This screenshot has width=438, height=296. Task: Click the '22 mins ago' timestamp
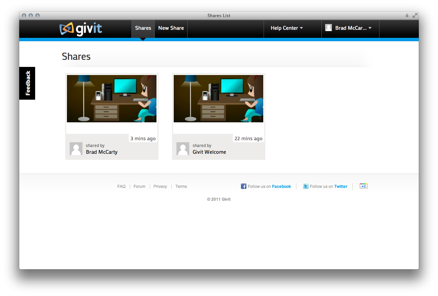(248, 139)
